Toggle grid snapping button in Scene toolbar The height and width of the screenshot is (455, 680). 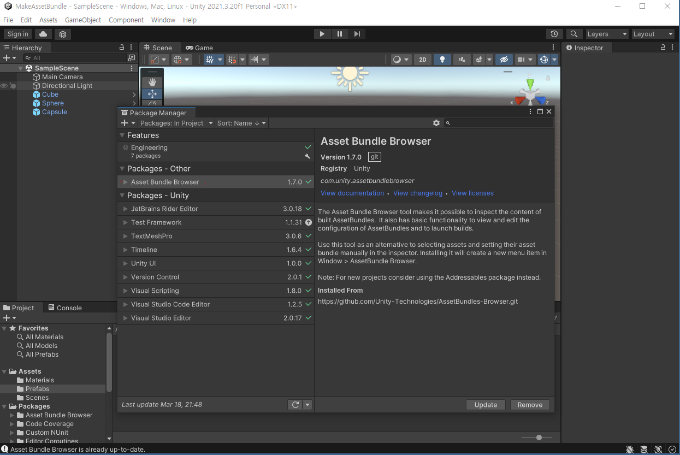232,60
